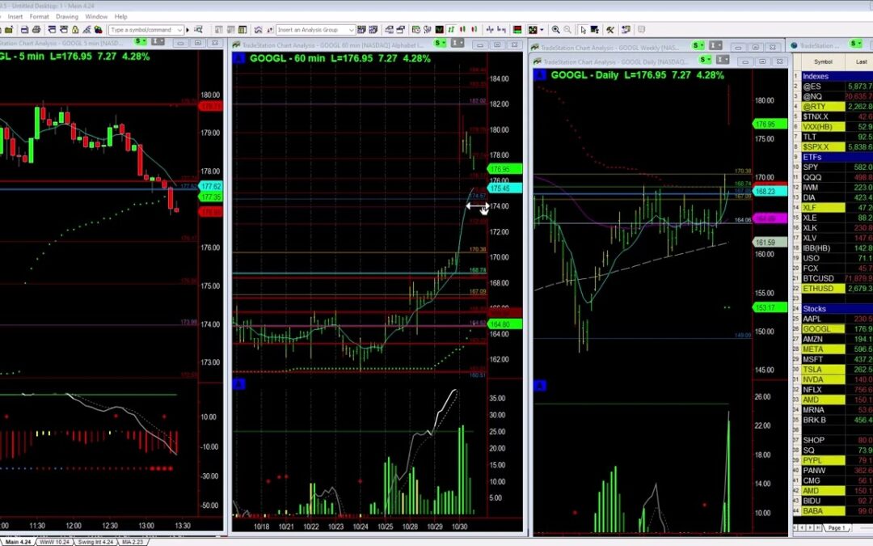Click the Symbol column header in the watchlist
This screenshot has height=546, width=873.
tap(823, 61)
